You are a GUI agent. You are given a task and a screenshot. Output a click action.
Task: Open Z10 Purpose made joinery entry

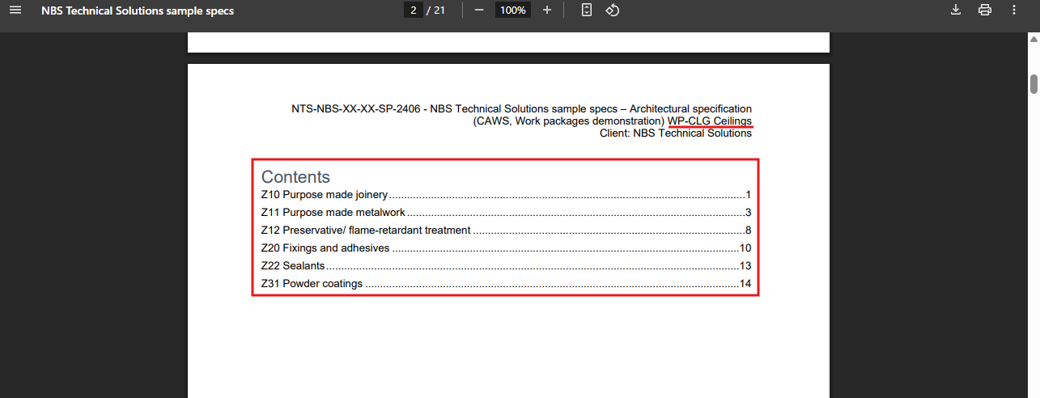click(x=507, y=195)
